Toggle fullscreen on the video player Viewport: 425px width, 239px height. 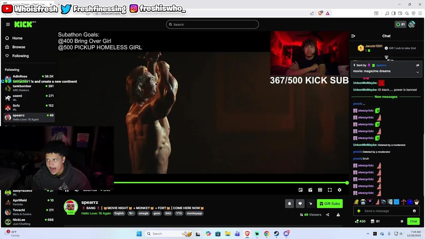click(330, 190)
